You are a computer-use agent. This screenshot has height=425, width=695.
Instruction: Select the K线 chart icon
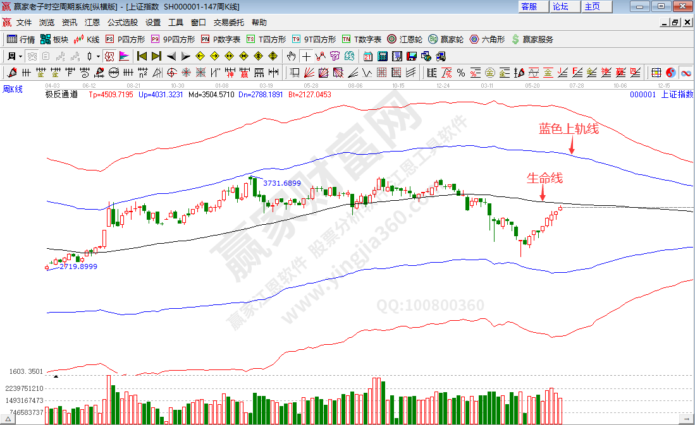tap(89, 40)
